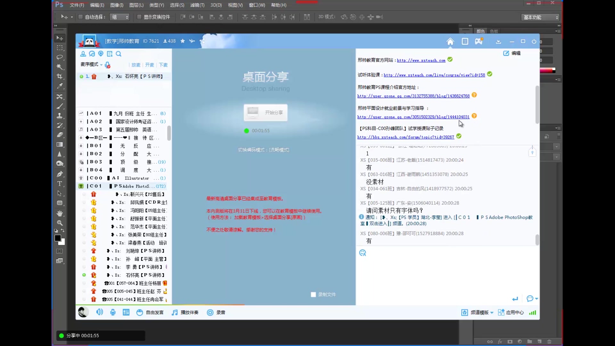The image size is (615, 346).
Task: Pick the Eyedropper tool
Action: coord(60,86)
